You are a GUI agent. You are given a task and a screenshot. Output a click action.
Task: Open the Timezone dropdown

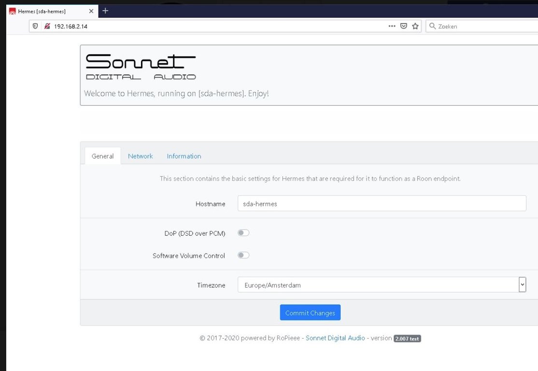pos(382,285)
